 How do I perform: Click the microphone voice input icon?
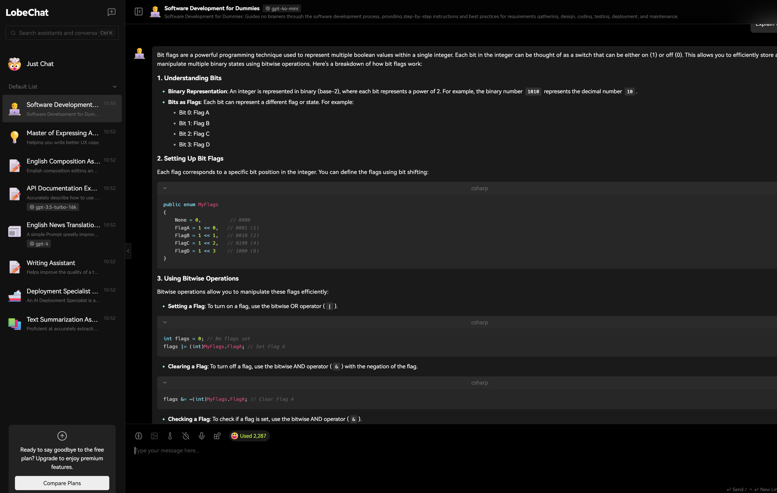coord(201,436)
